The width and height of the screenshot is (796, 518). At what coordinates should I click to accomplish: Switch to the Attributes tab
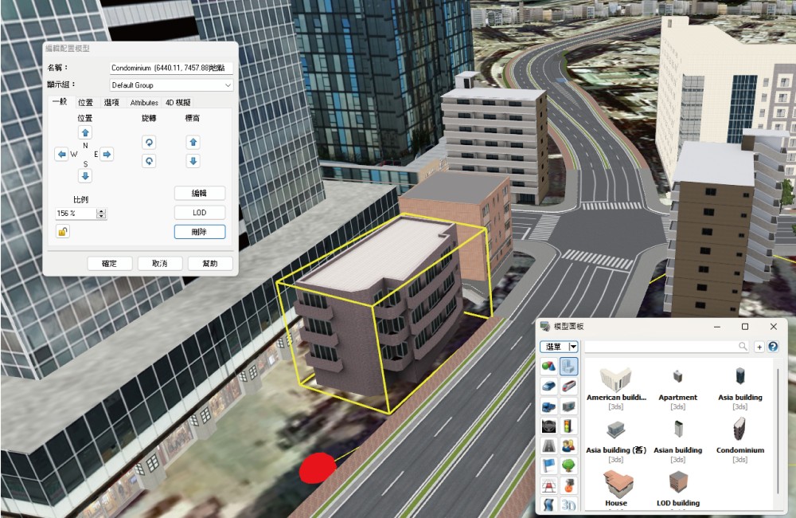[x=144, y=103]
